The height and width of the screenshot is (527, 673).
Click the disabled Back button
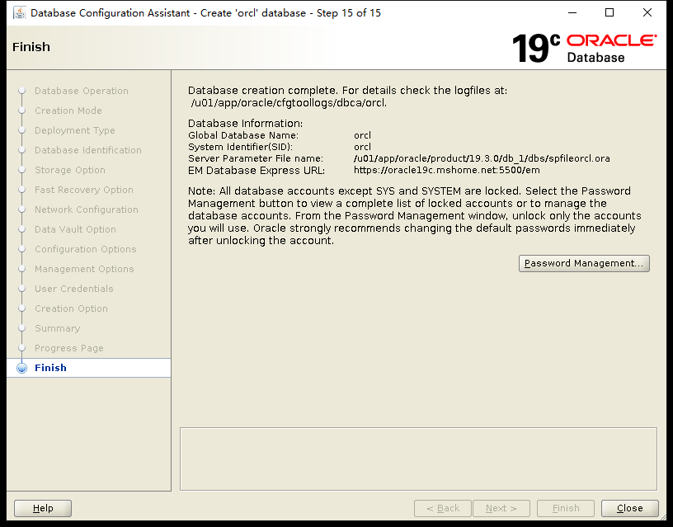click(443, 508)
